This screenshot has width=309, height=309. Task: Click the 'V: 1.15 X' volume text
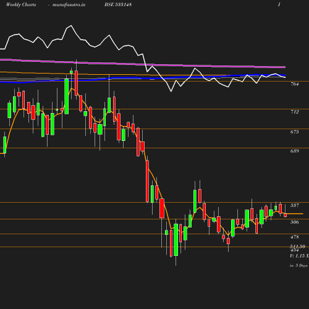point(299,256)
